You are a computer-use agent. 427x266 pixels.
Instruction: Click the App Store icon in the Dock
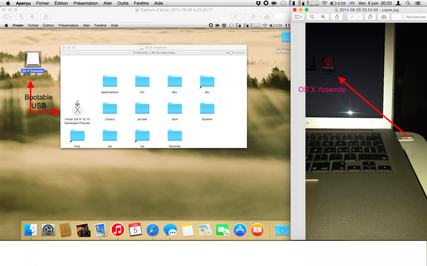tap(240, 230)
